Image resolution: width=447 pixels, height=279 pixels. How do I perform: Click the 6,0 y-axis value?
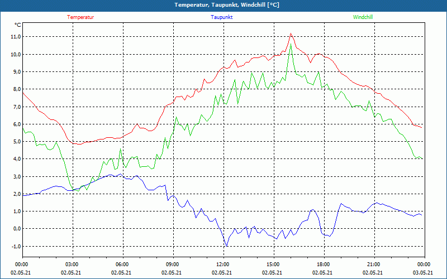(16, 124)
